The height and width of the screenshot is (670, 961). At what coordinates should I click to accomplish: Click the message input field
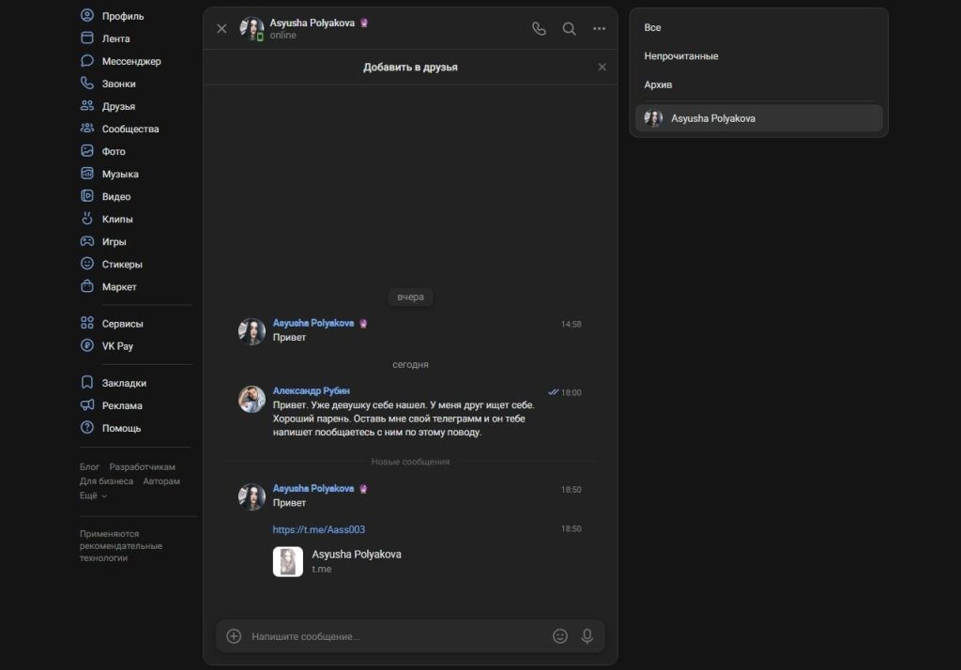click(x=394, y=636)
